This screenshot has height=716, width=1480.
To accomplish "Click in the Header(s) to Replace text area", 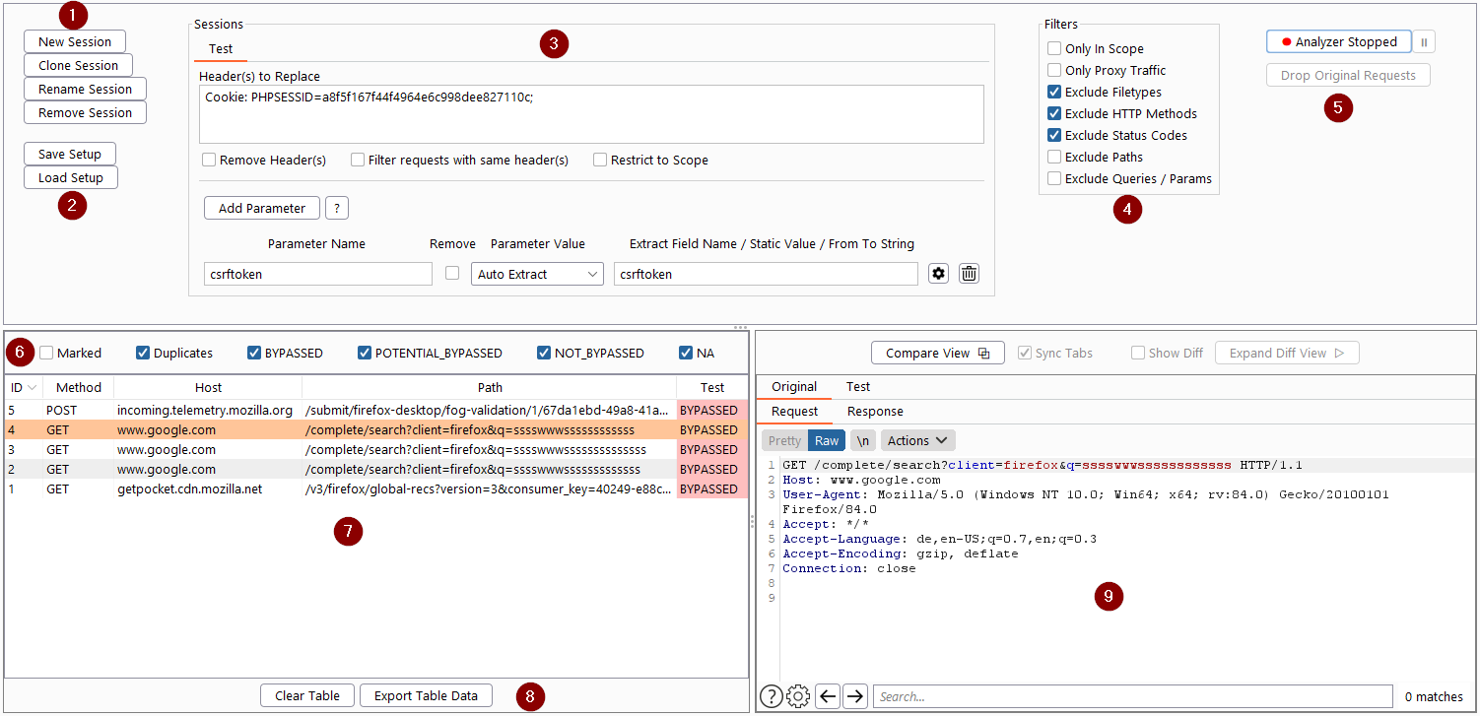I will 591,114.
